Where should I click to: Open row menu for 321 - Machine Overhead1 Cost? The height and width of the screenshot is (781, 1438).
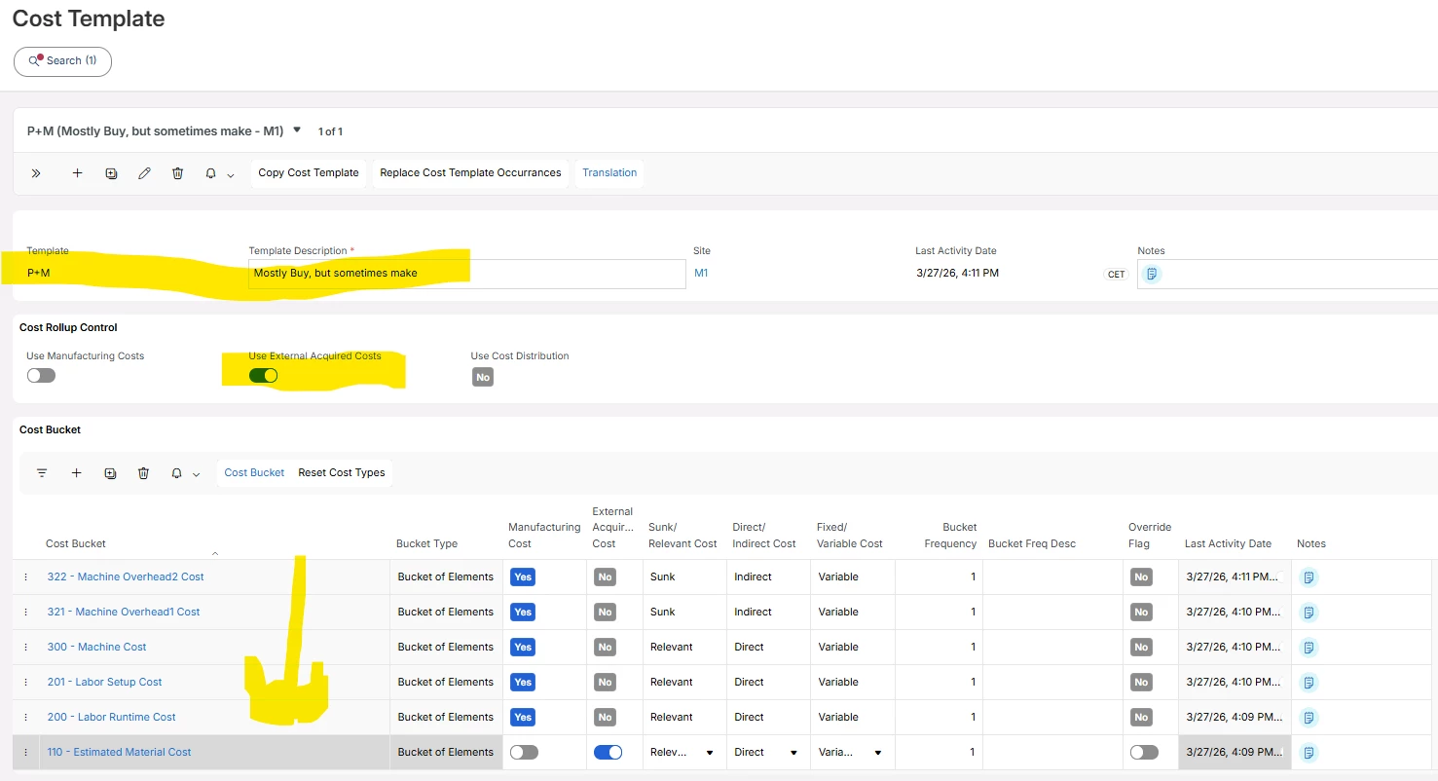click(x=26, y=613)
